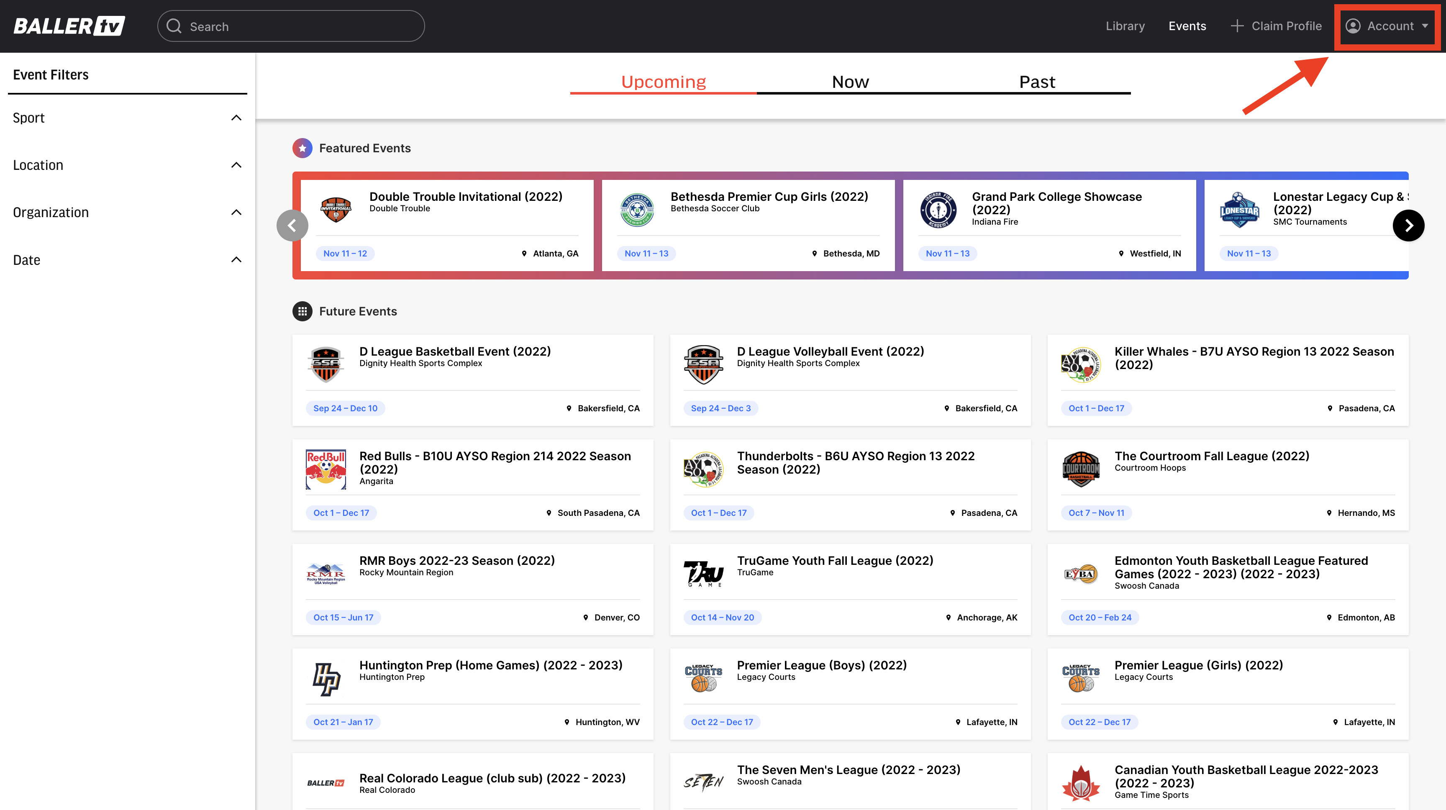Click the Oct 20 – Feb 24 date badge
This screenshot has width=1446, height=810.
pos(1100,618)
